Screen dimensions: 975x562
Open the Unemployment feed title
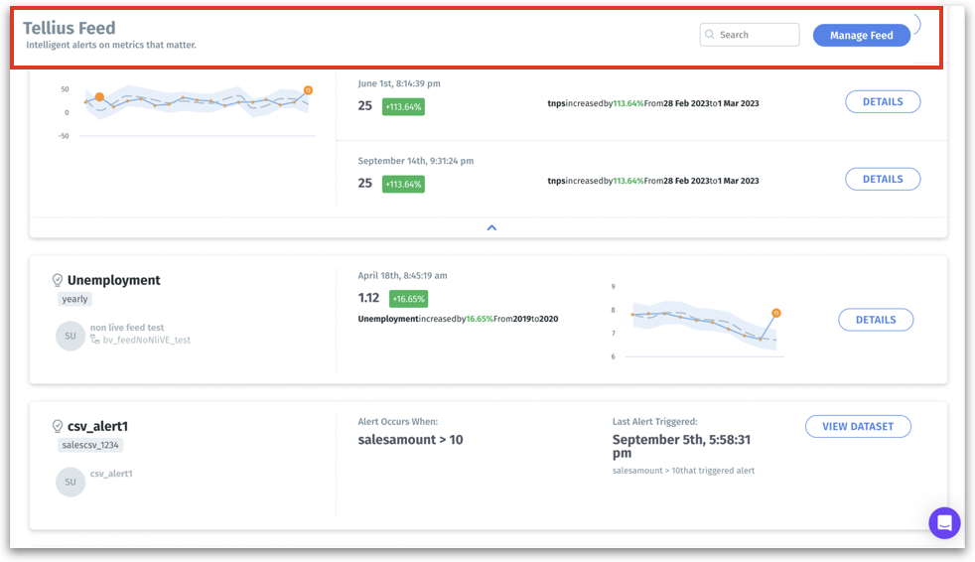pyautogui.click(x=113, y=281)
